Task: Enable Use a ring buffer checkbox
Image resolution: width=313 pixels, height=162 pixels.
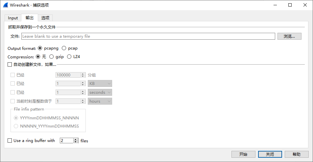Action: tap(10, 140)
